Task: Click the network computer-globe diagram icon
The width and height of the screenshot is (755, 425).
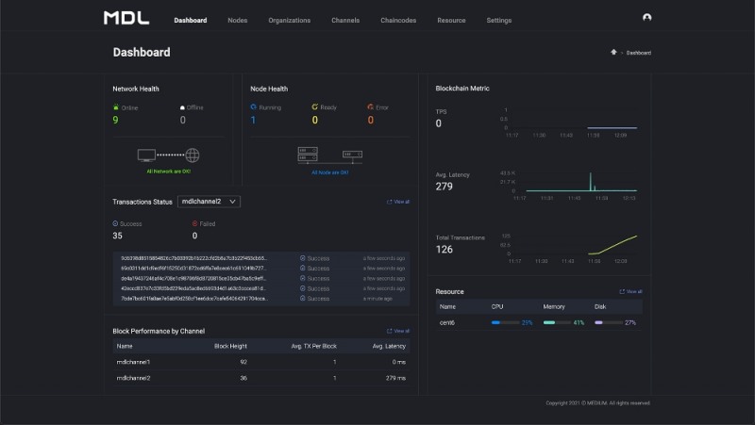Action: (169, 155)
